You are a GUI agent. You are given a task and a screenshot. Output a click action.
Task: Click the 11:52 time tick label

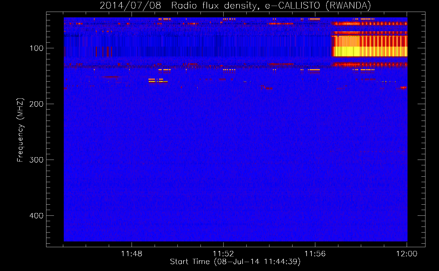point(223,254)
